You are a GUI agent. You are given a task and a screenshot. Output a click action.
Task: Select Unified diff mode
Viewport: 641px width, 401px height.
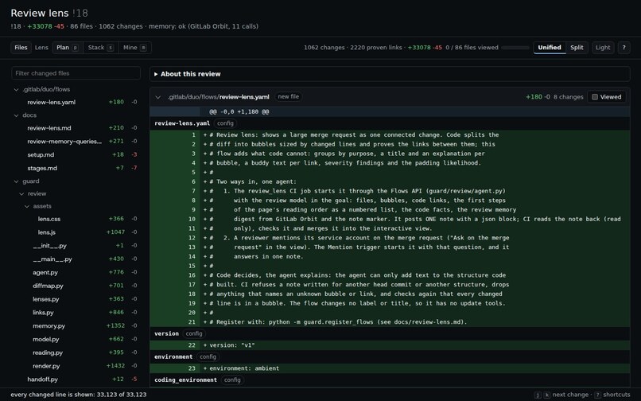coord(550,48)
